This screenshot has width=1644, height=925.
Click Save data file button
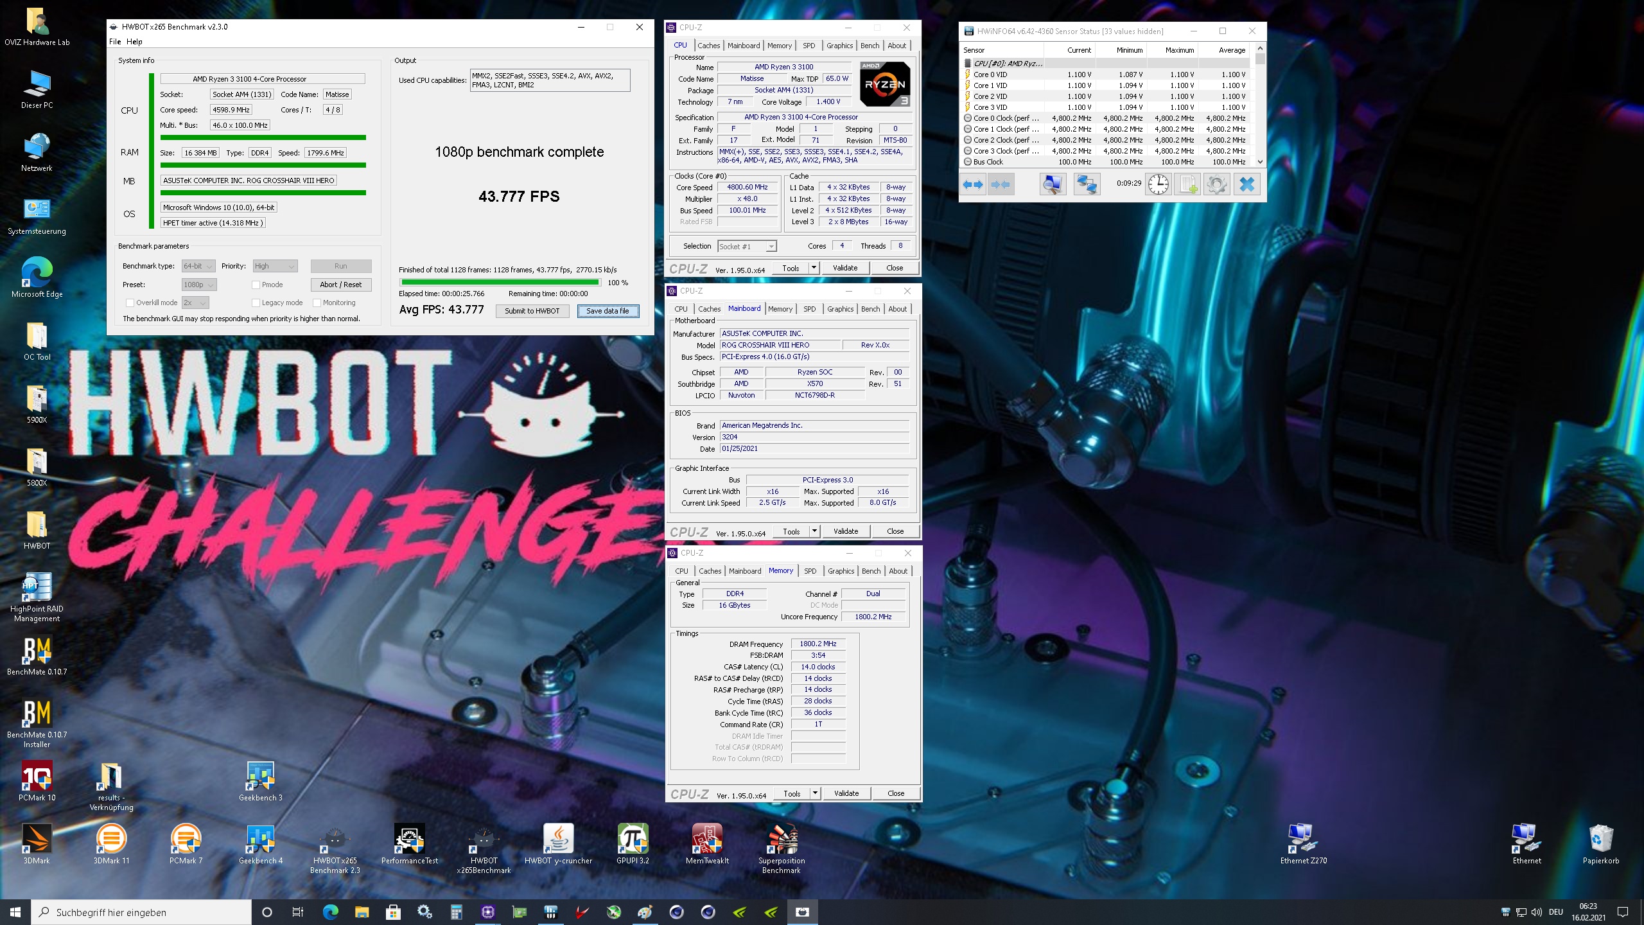[x=608, y=311]
